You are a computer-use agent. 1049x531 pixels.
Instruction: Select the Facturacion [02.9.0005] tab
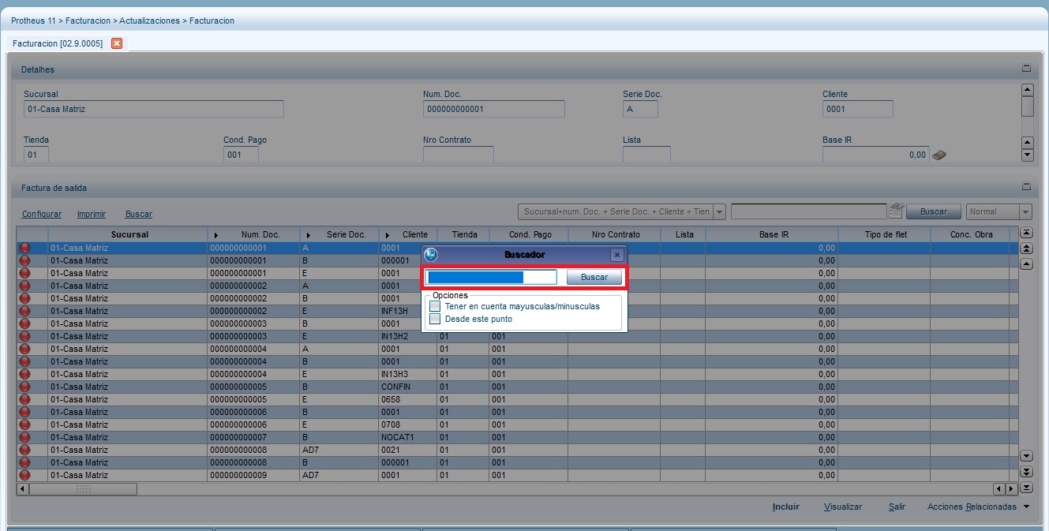58,43
